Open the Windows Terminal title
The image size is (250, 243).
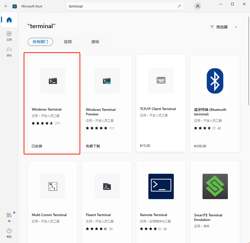pyautogui.click(x=46, y=109)
